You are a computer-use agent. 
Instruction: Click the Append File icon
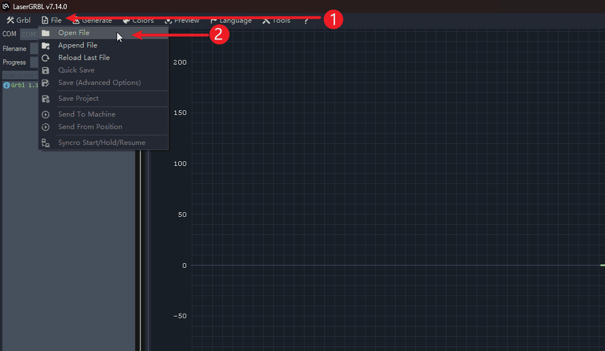(46, 45)
